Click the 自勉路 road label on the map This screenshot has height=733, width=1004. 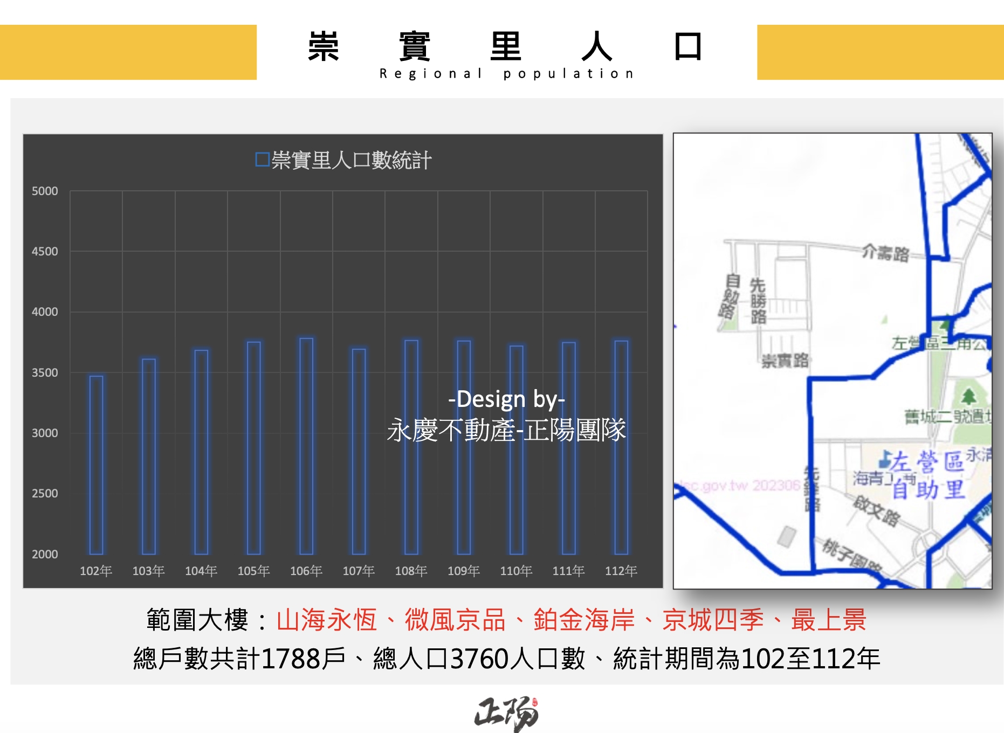(x=730, y=296)
